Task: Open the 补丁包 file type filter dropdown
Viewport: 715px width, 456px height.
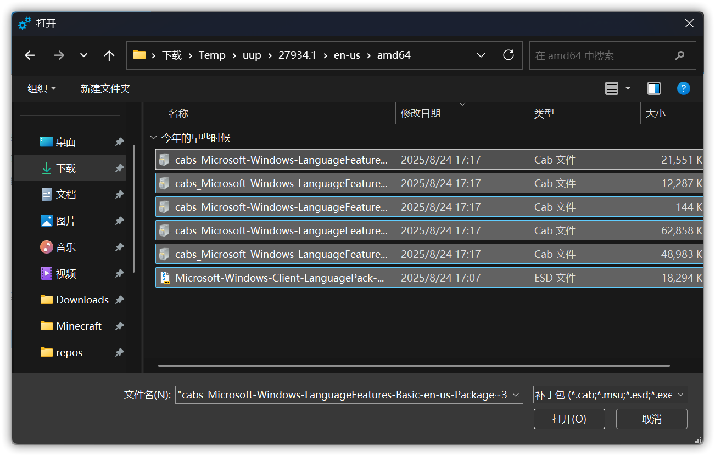Action: coord(610,395)
